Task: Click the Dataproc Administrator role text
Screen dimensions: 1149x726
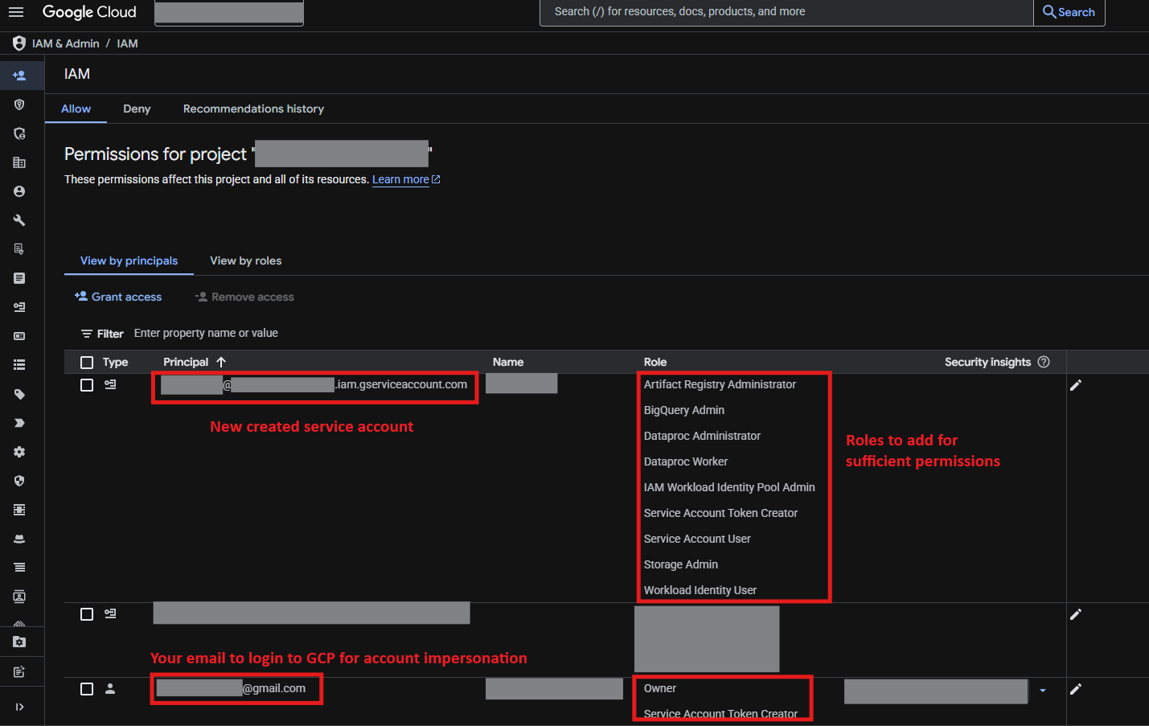Action: coord(702,436)
